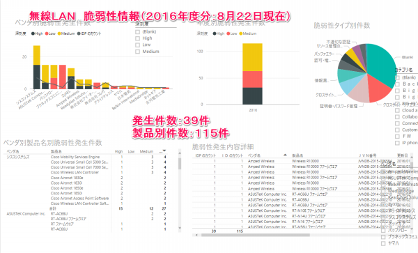Click the 2016 axis label
The image size is (418, 253).
(x=253, y=110)
